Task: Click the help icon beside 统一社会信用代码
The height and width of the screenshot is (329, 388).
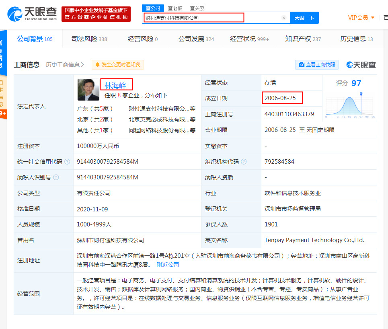Action: (x=67, y=162)
